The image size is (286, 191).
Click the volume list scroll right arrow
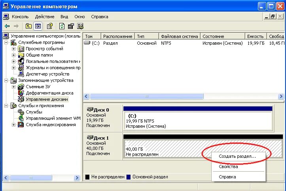coord(281,96)
